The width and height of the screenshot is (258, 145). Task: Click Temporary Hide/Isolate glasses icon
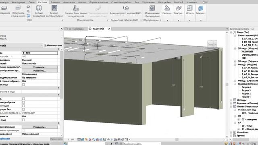coord(108,139)
